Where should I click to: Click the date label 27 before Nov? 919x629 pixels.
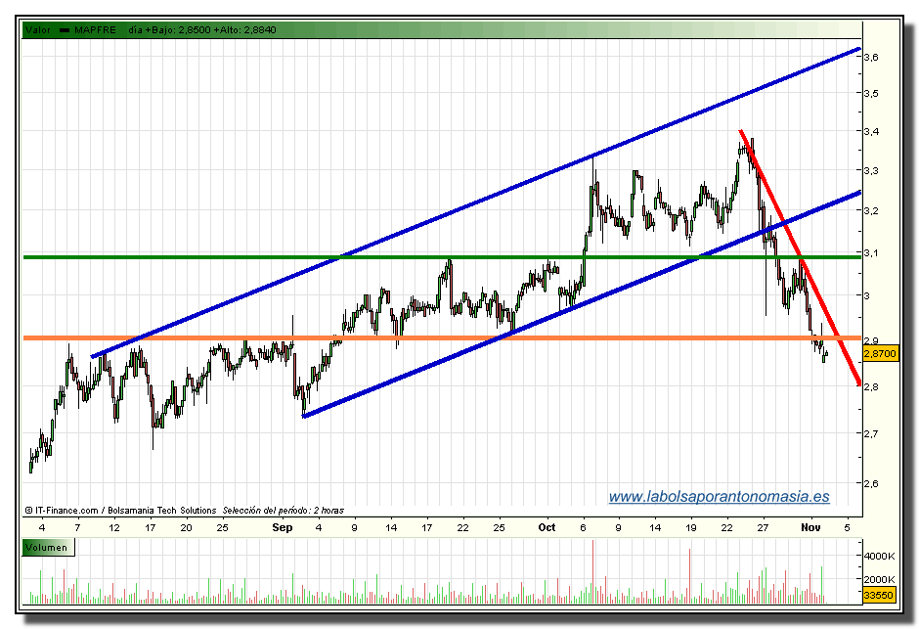(x=763, y=527)
